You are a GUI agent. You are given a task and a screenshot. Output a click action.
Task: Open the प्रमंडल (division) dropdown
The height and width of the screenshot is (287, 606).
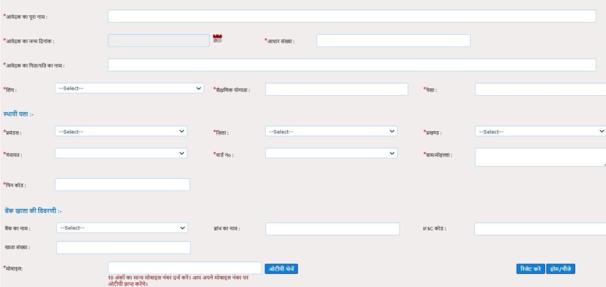point(121,131)
